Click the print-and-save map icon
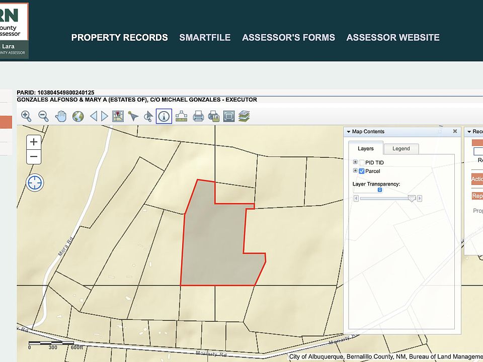 [213, 116]
